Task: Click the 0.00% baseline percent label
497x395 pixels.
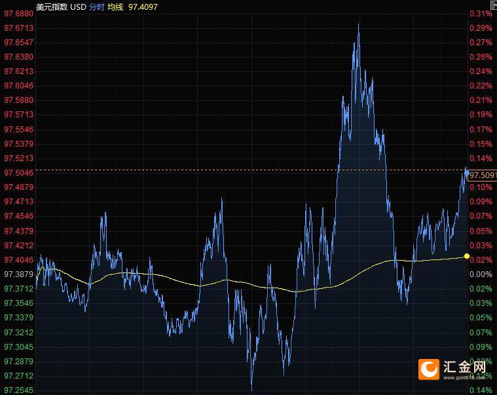Action: point(481,274)
